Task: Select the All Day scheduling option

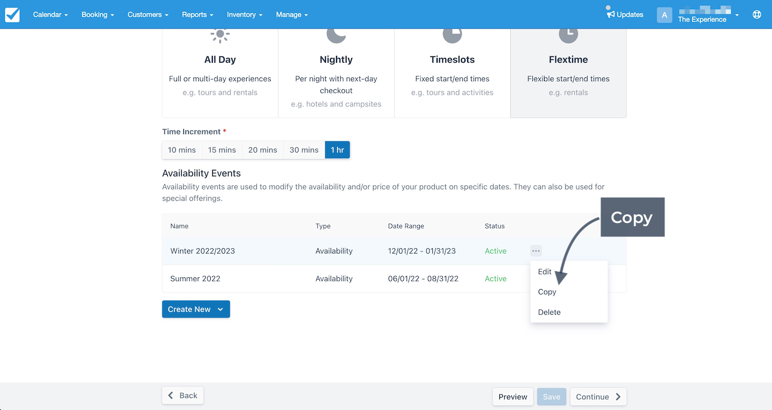Action: click(220, 73)
